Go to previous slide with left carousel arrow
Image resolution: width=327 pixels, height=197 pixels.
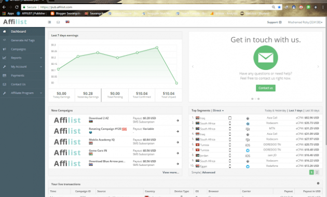(x=193, y=67)
